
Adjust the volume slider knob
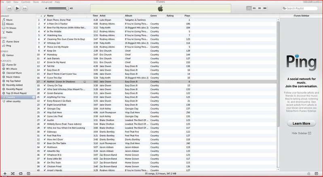coord(67,8)
